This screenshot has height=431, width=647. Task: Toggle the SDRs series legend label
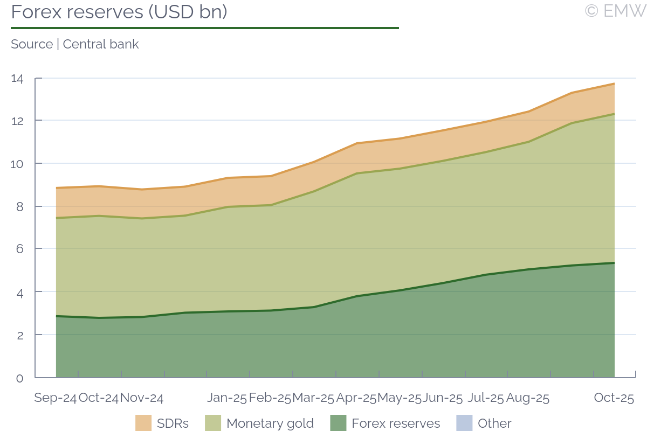pos(173,424)
